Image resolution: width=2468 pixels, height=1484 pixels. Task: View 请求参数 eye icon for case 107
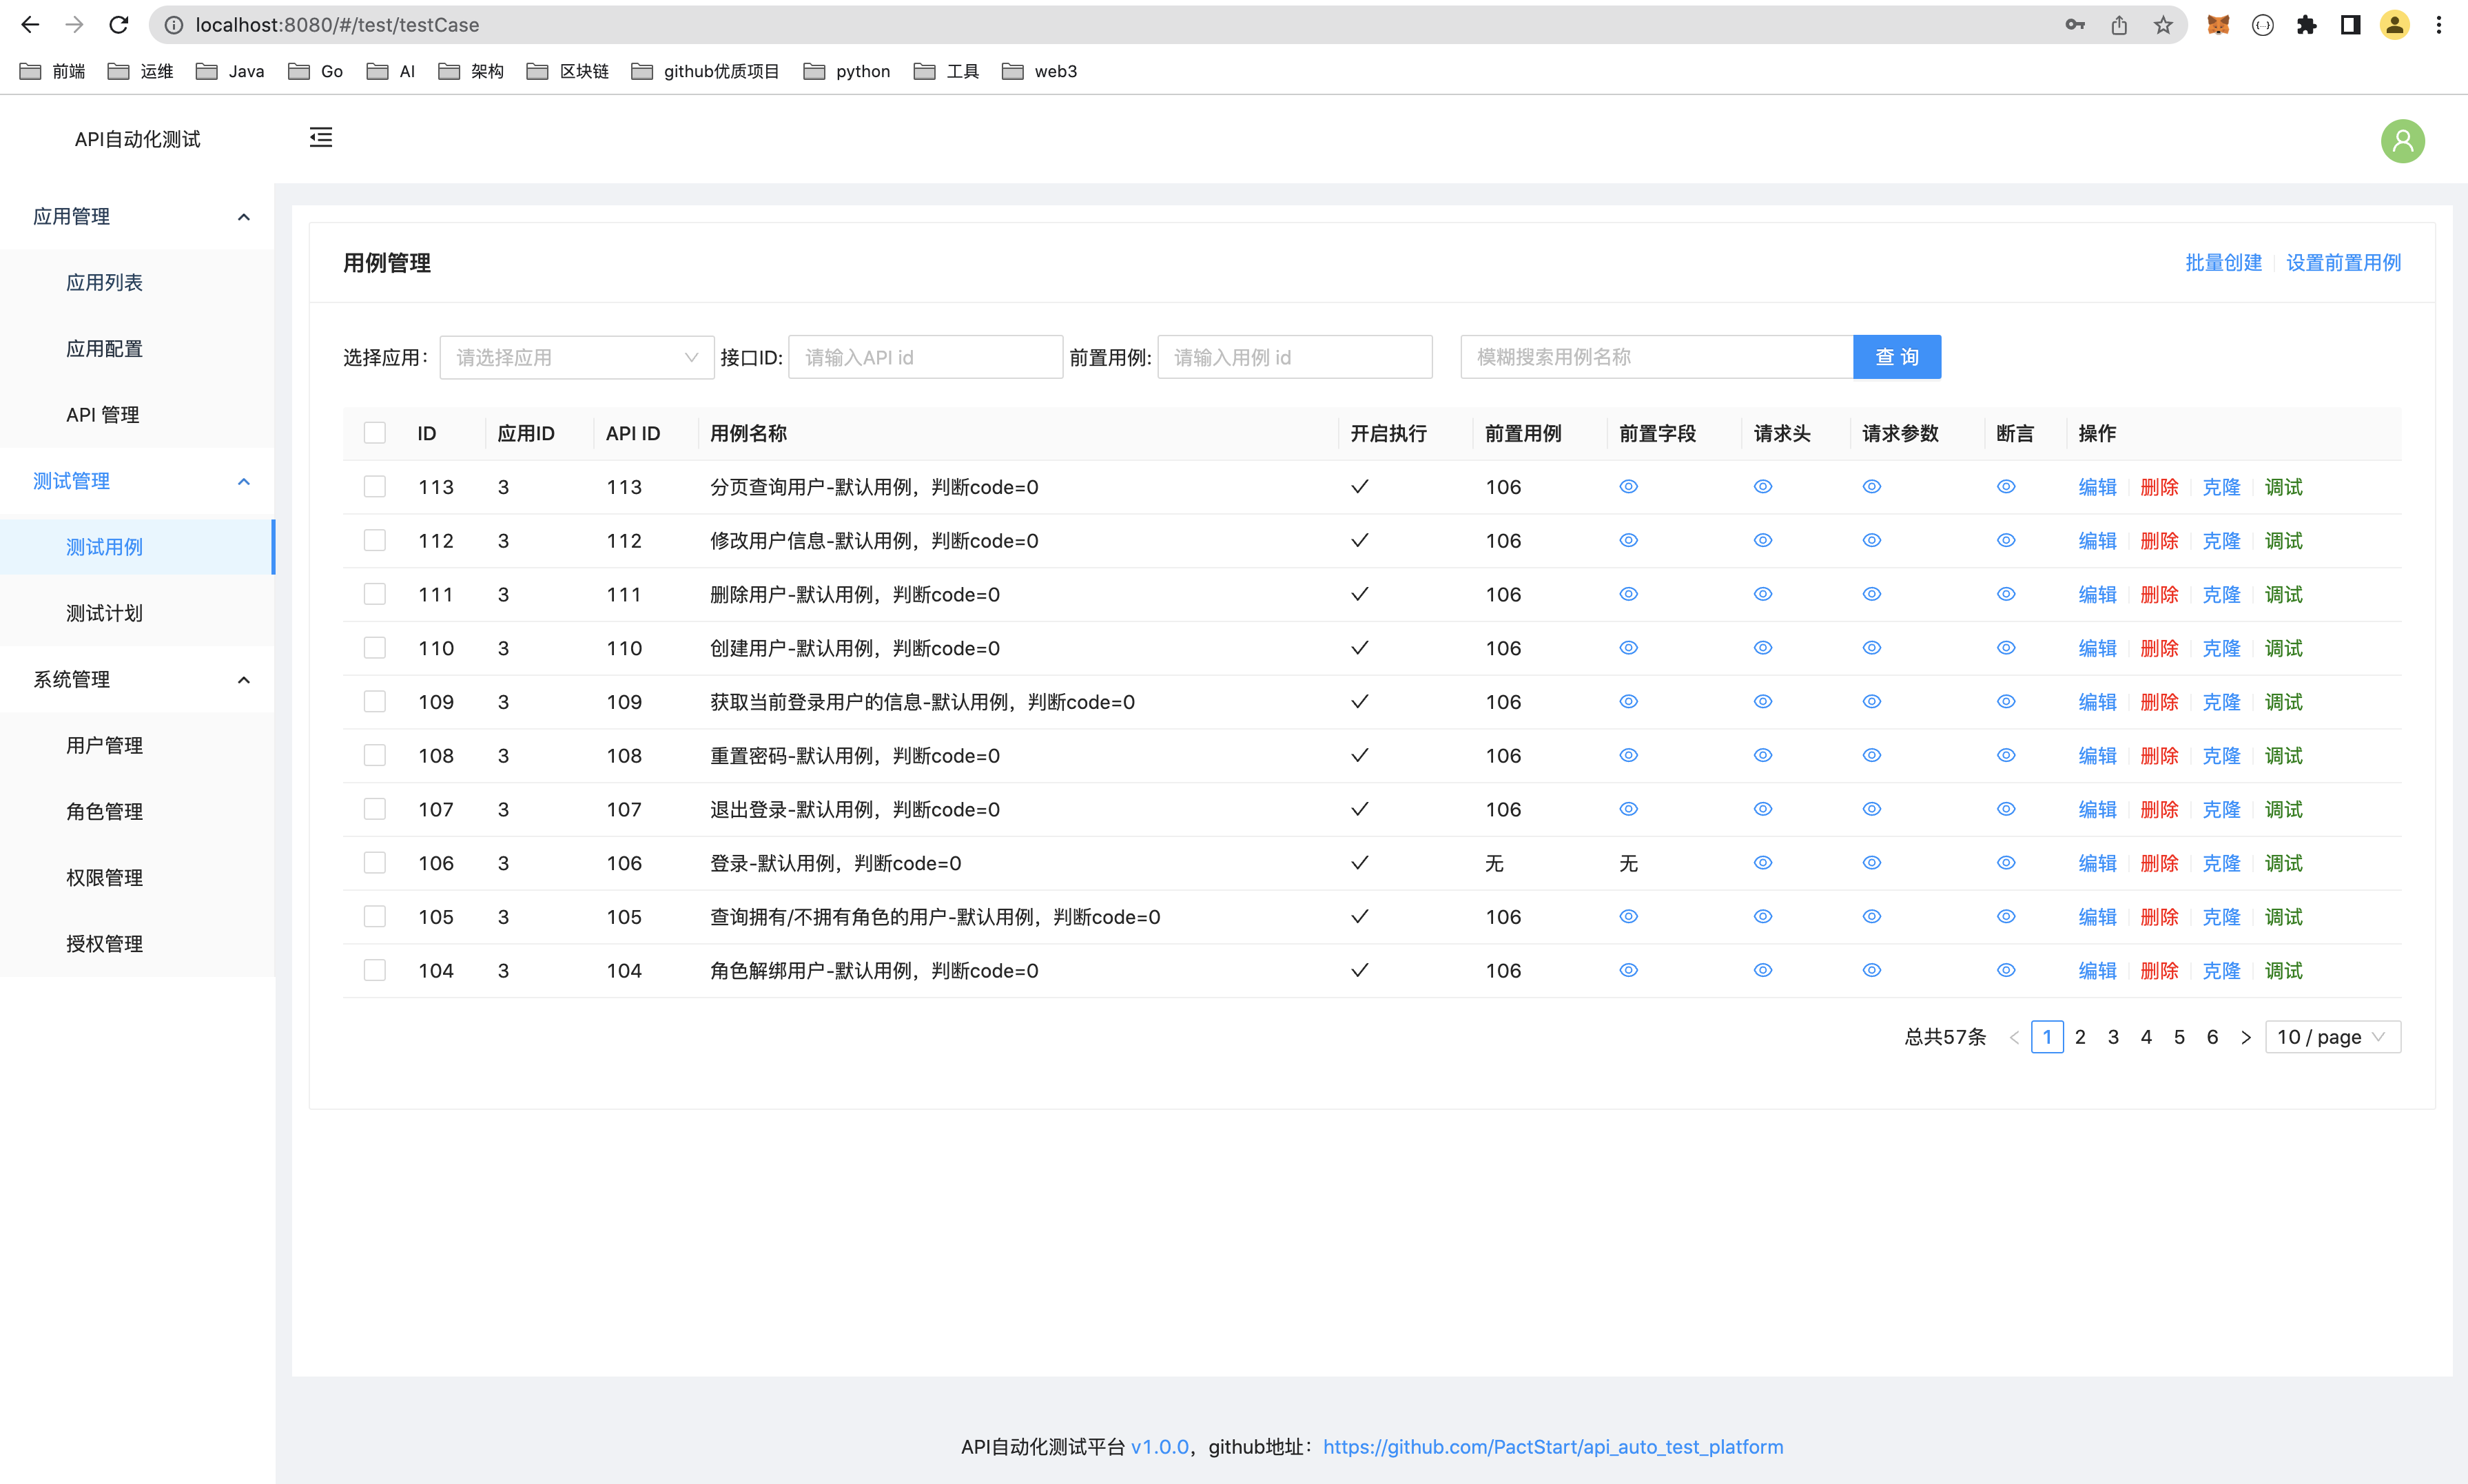coord(1871,809)
